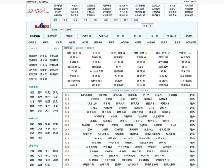
Task: Switch to the 问答 search tab
Action: (106, 20)
